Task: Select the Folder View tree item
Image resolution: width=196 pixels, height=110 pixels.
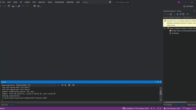Action: [x=183, y=31]
